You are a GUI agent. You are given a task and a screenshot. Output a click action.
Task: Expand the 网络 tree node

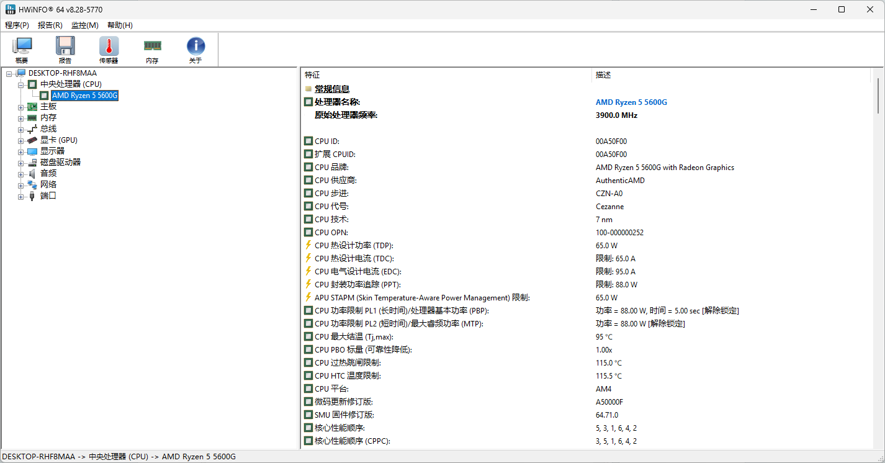(x=20, y=185)
